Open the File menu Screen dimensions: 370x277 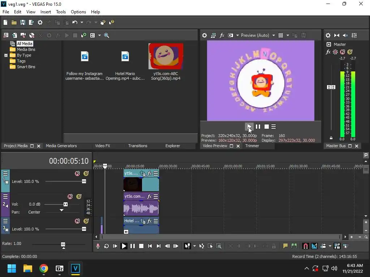[6, 12]
